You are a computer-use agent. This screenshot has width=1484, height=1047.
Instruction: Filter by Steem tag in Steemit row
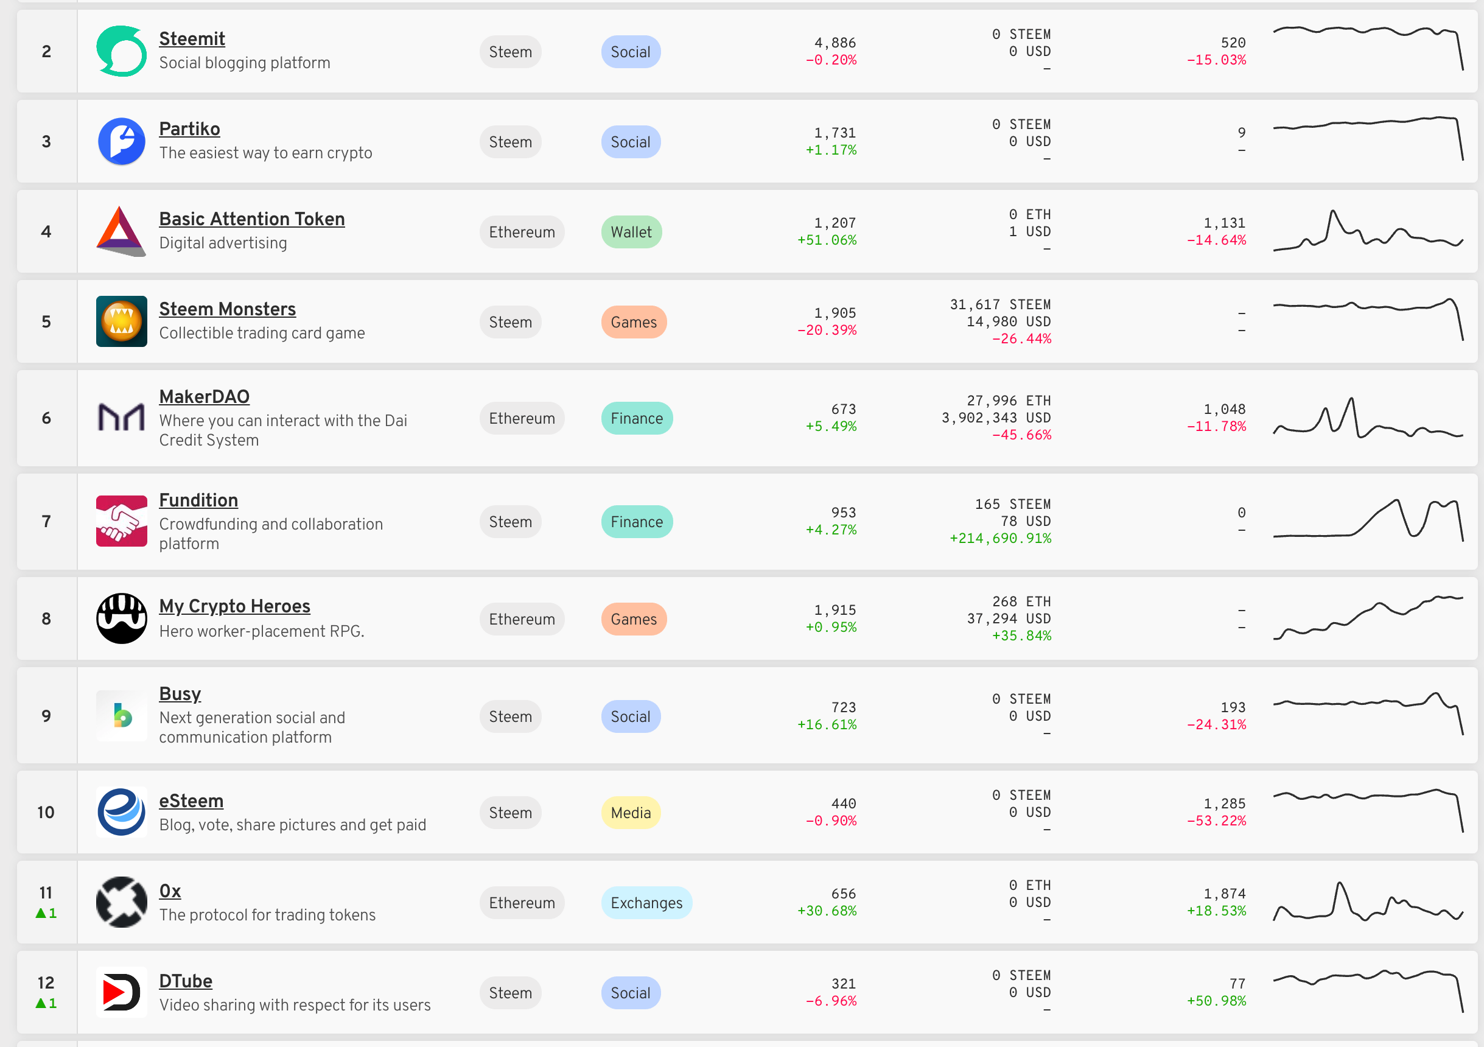[511, 52]
